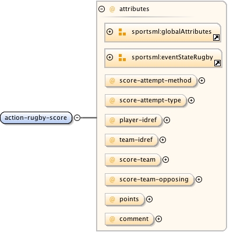The height and width of the screenshot is (232, 237).
Task: Click the @ icon of score-team
Action: tap(112, 159)
